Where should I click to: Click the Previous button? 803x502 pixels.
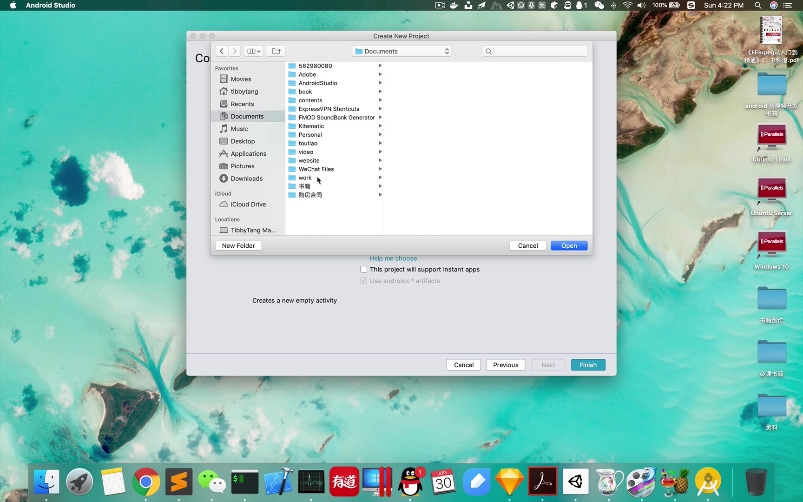point(506,365)
